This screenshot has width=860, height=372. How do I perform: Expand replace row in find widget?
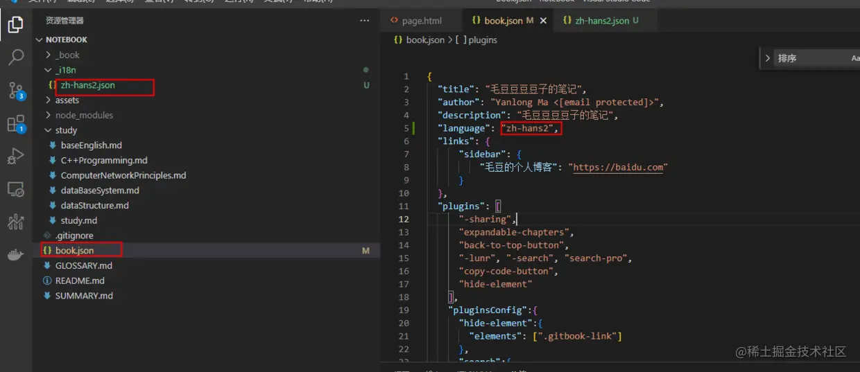point(768,59)
